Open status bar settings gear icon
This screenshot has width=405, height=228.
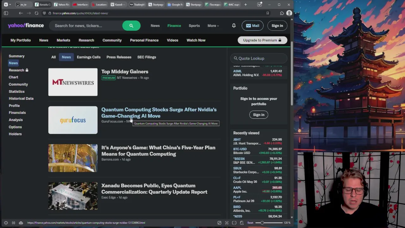coord(6,223)
